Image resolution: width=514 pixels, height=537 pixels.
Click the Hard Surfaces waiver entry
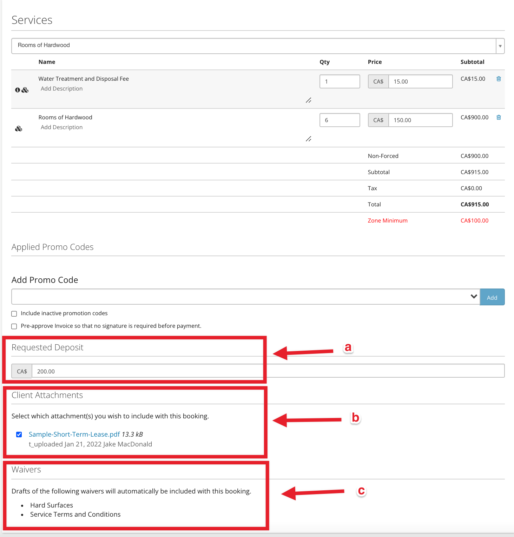[52, 505]
